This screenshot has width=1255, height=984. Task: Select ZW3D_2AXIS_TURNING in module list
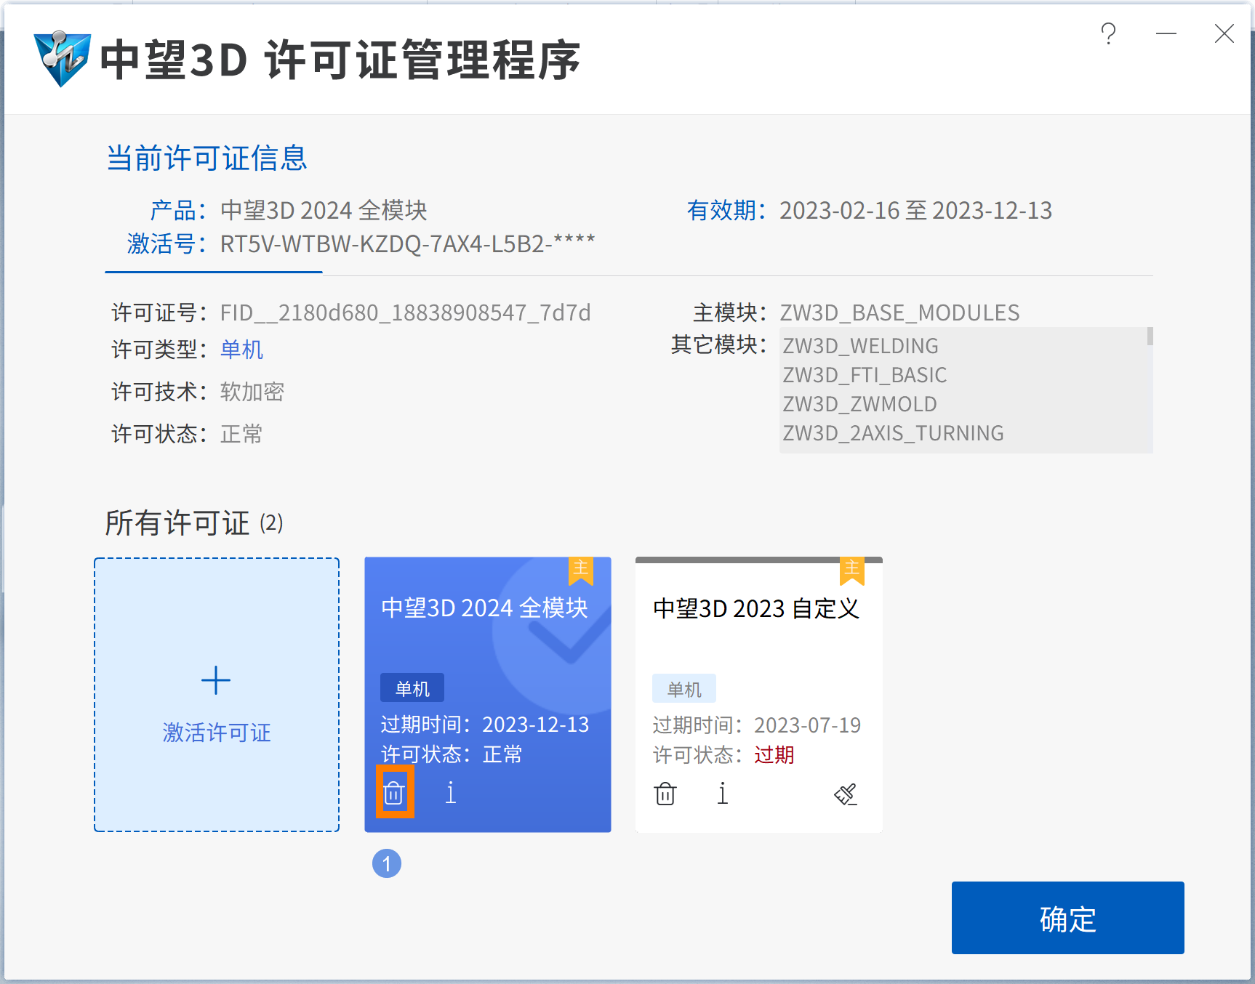pos(893,433)
